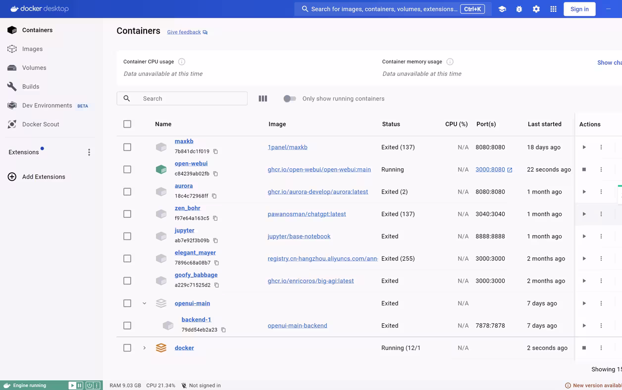Open the Troubleshoot bug icon
Screen dimensions: 622x390
(x=519, y=9)
